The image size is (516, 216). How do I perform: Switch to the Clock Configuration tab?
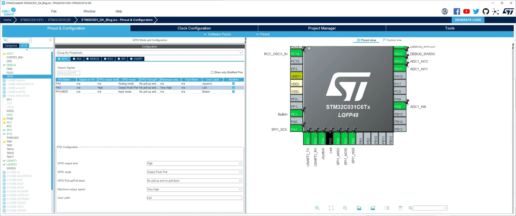(x=194, y=28)
